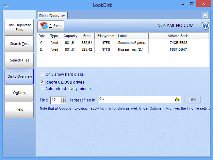Click the search path input field
Viewport: 213px width, 160px height.
coord(136,100)
